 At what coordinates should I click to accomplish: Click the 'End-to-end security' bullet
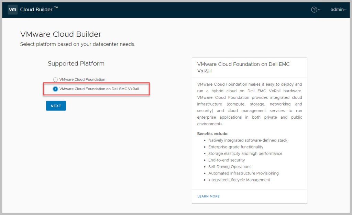[227, 160]
